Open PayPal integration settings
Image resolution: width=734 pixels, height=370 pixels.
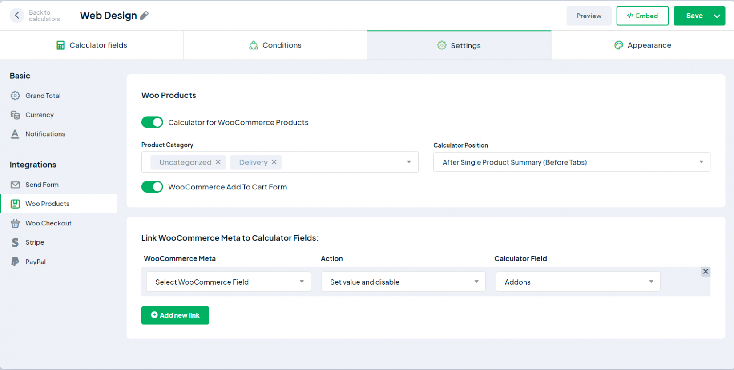point(36,262)
